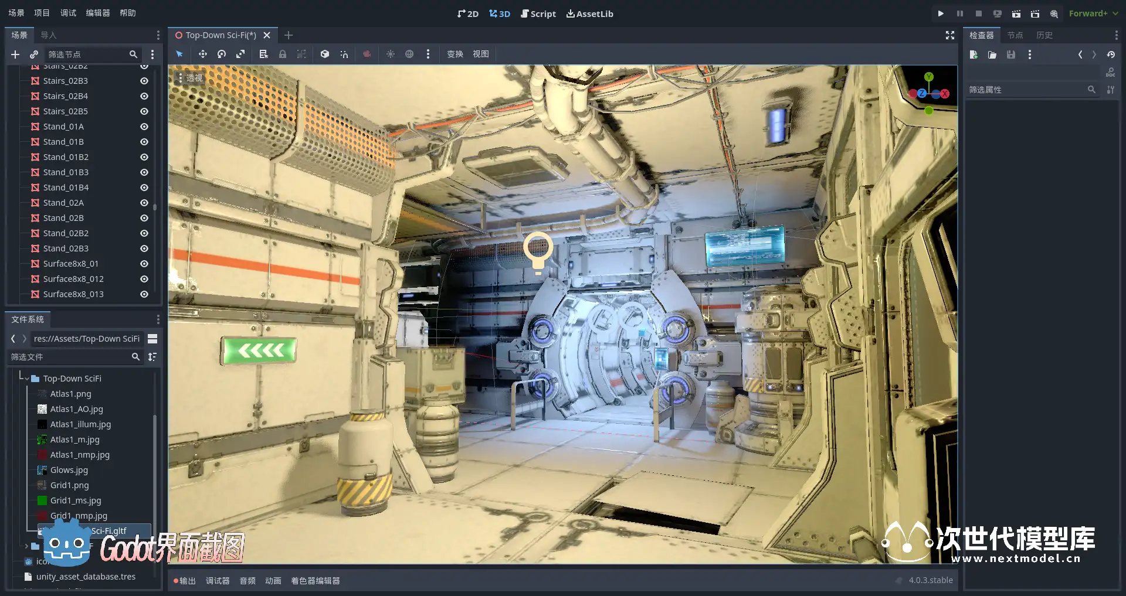Toggle the environment preview globe icon
Image resolution: width=1126 pixels, height=596 pixels.
click(409, 54)
